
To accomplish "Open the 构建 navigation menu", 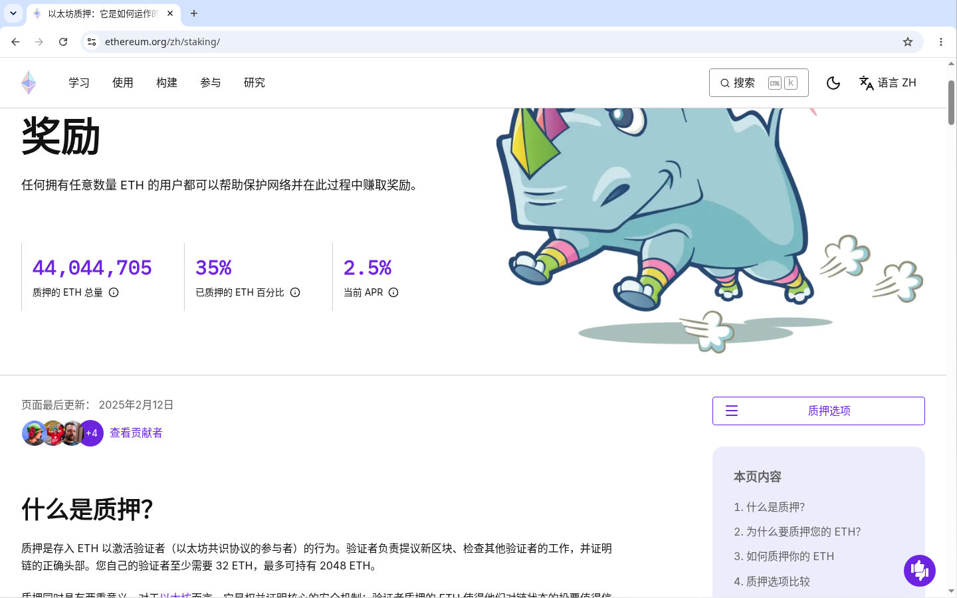I will [167, 82].
